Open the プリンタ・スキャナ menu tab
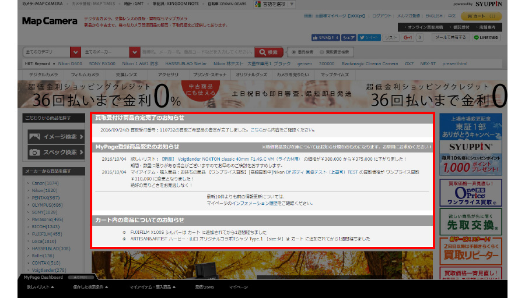Viewport: 525px width, 298px height. (x=209, y=74)
